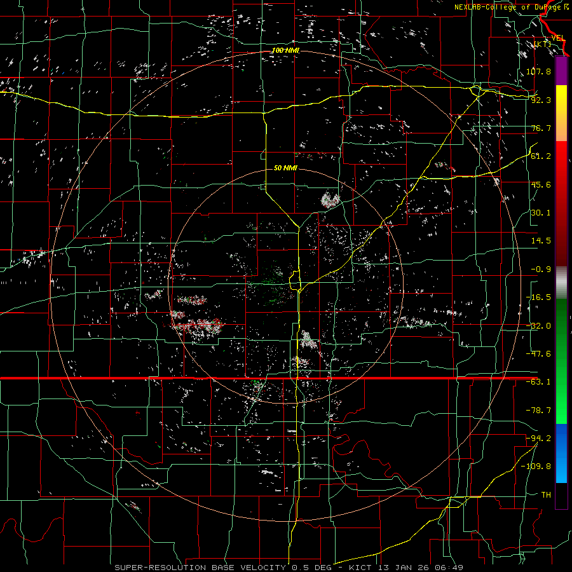The height and width of the screenshot is (572, 572).
Task: Click the 76.7 velocity scale value
Action: tap(541, 128)
